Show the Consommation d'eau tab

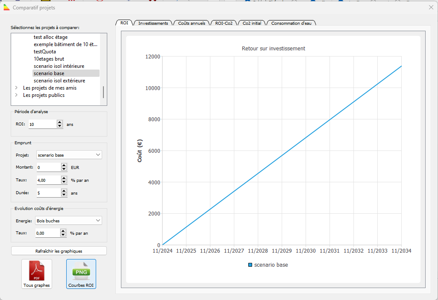[x=291, y=23]
